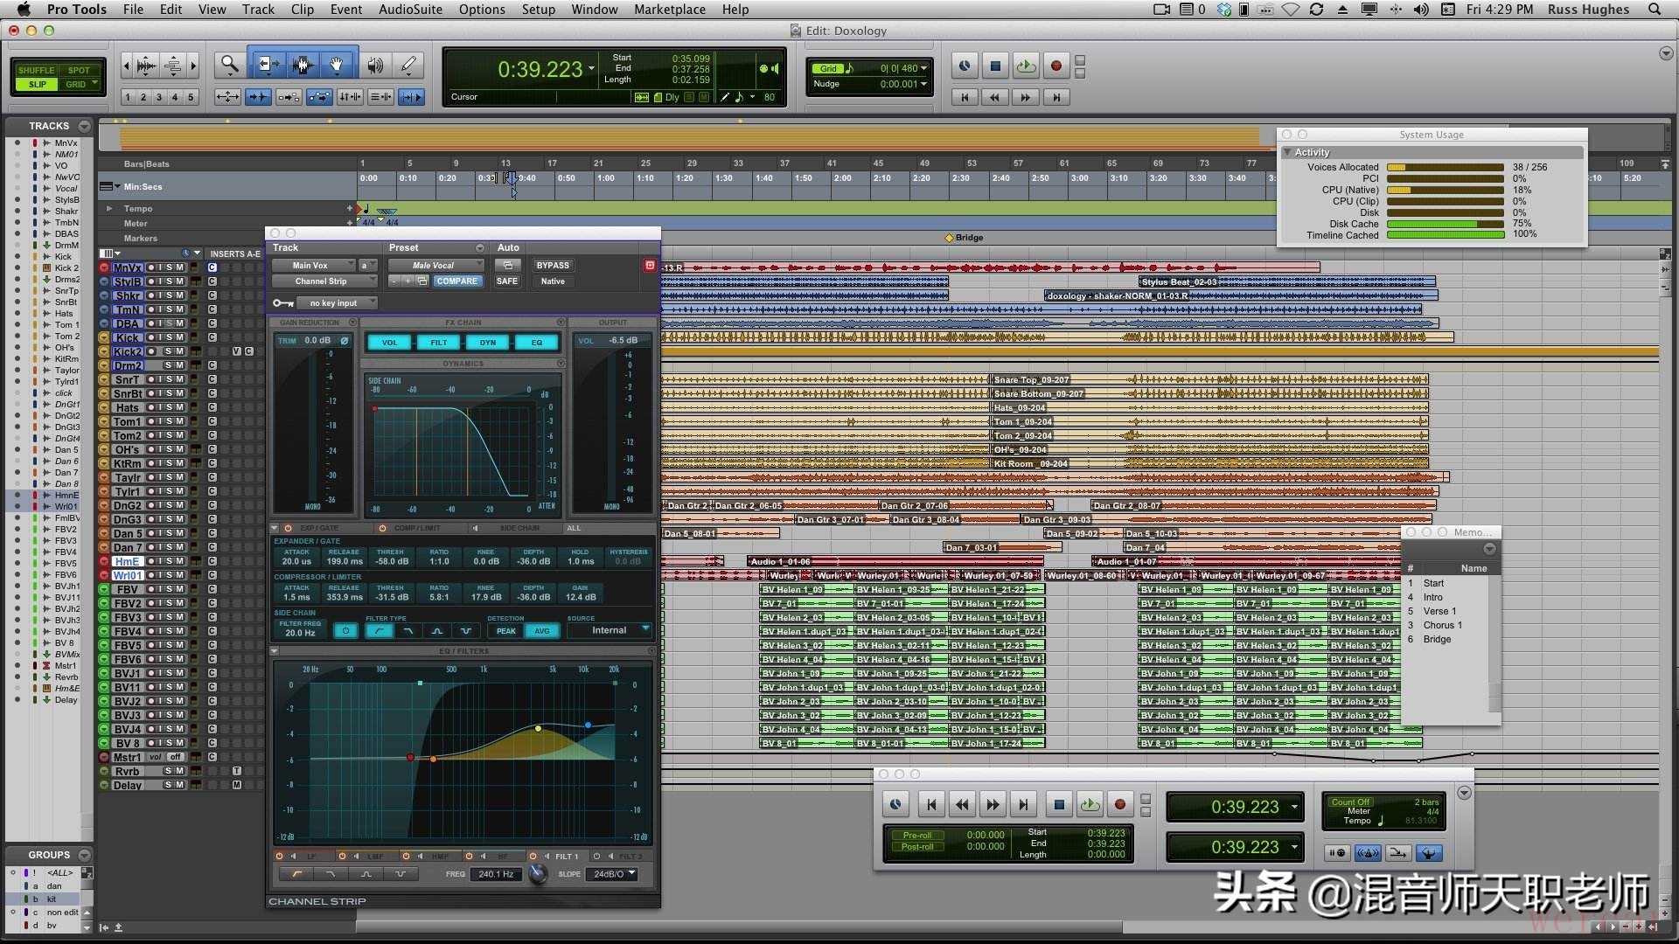This screenshot has height=944, width=1679.
Task: Open the Male Vocal preset dropdown
Action: [x=435, y=265]
